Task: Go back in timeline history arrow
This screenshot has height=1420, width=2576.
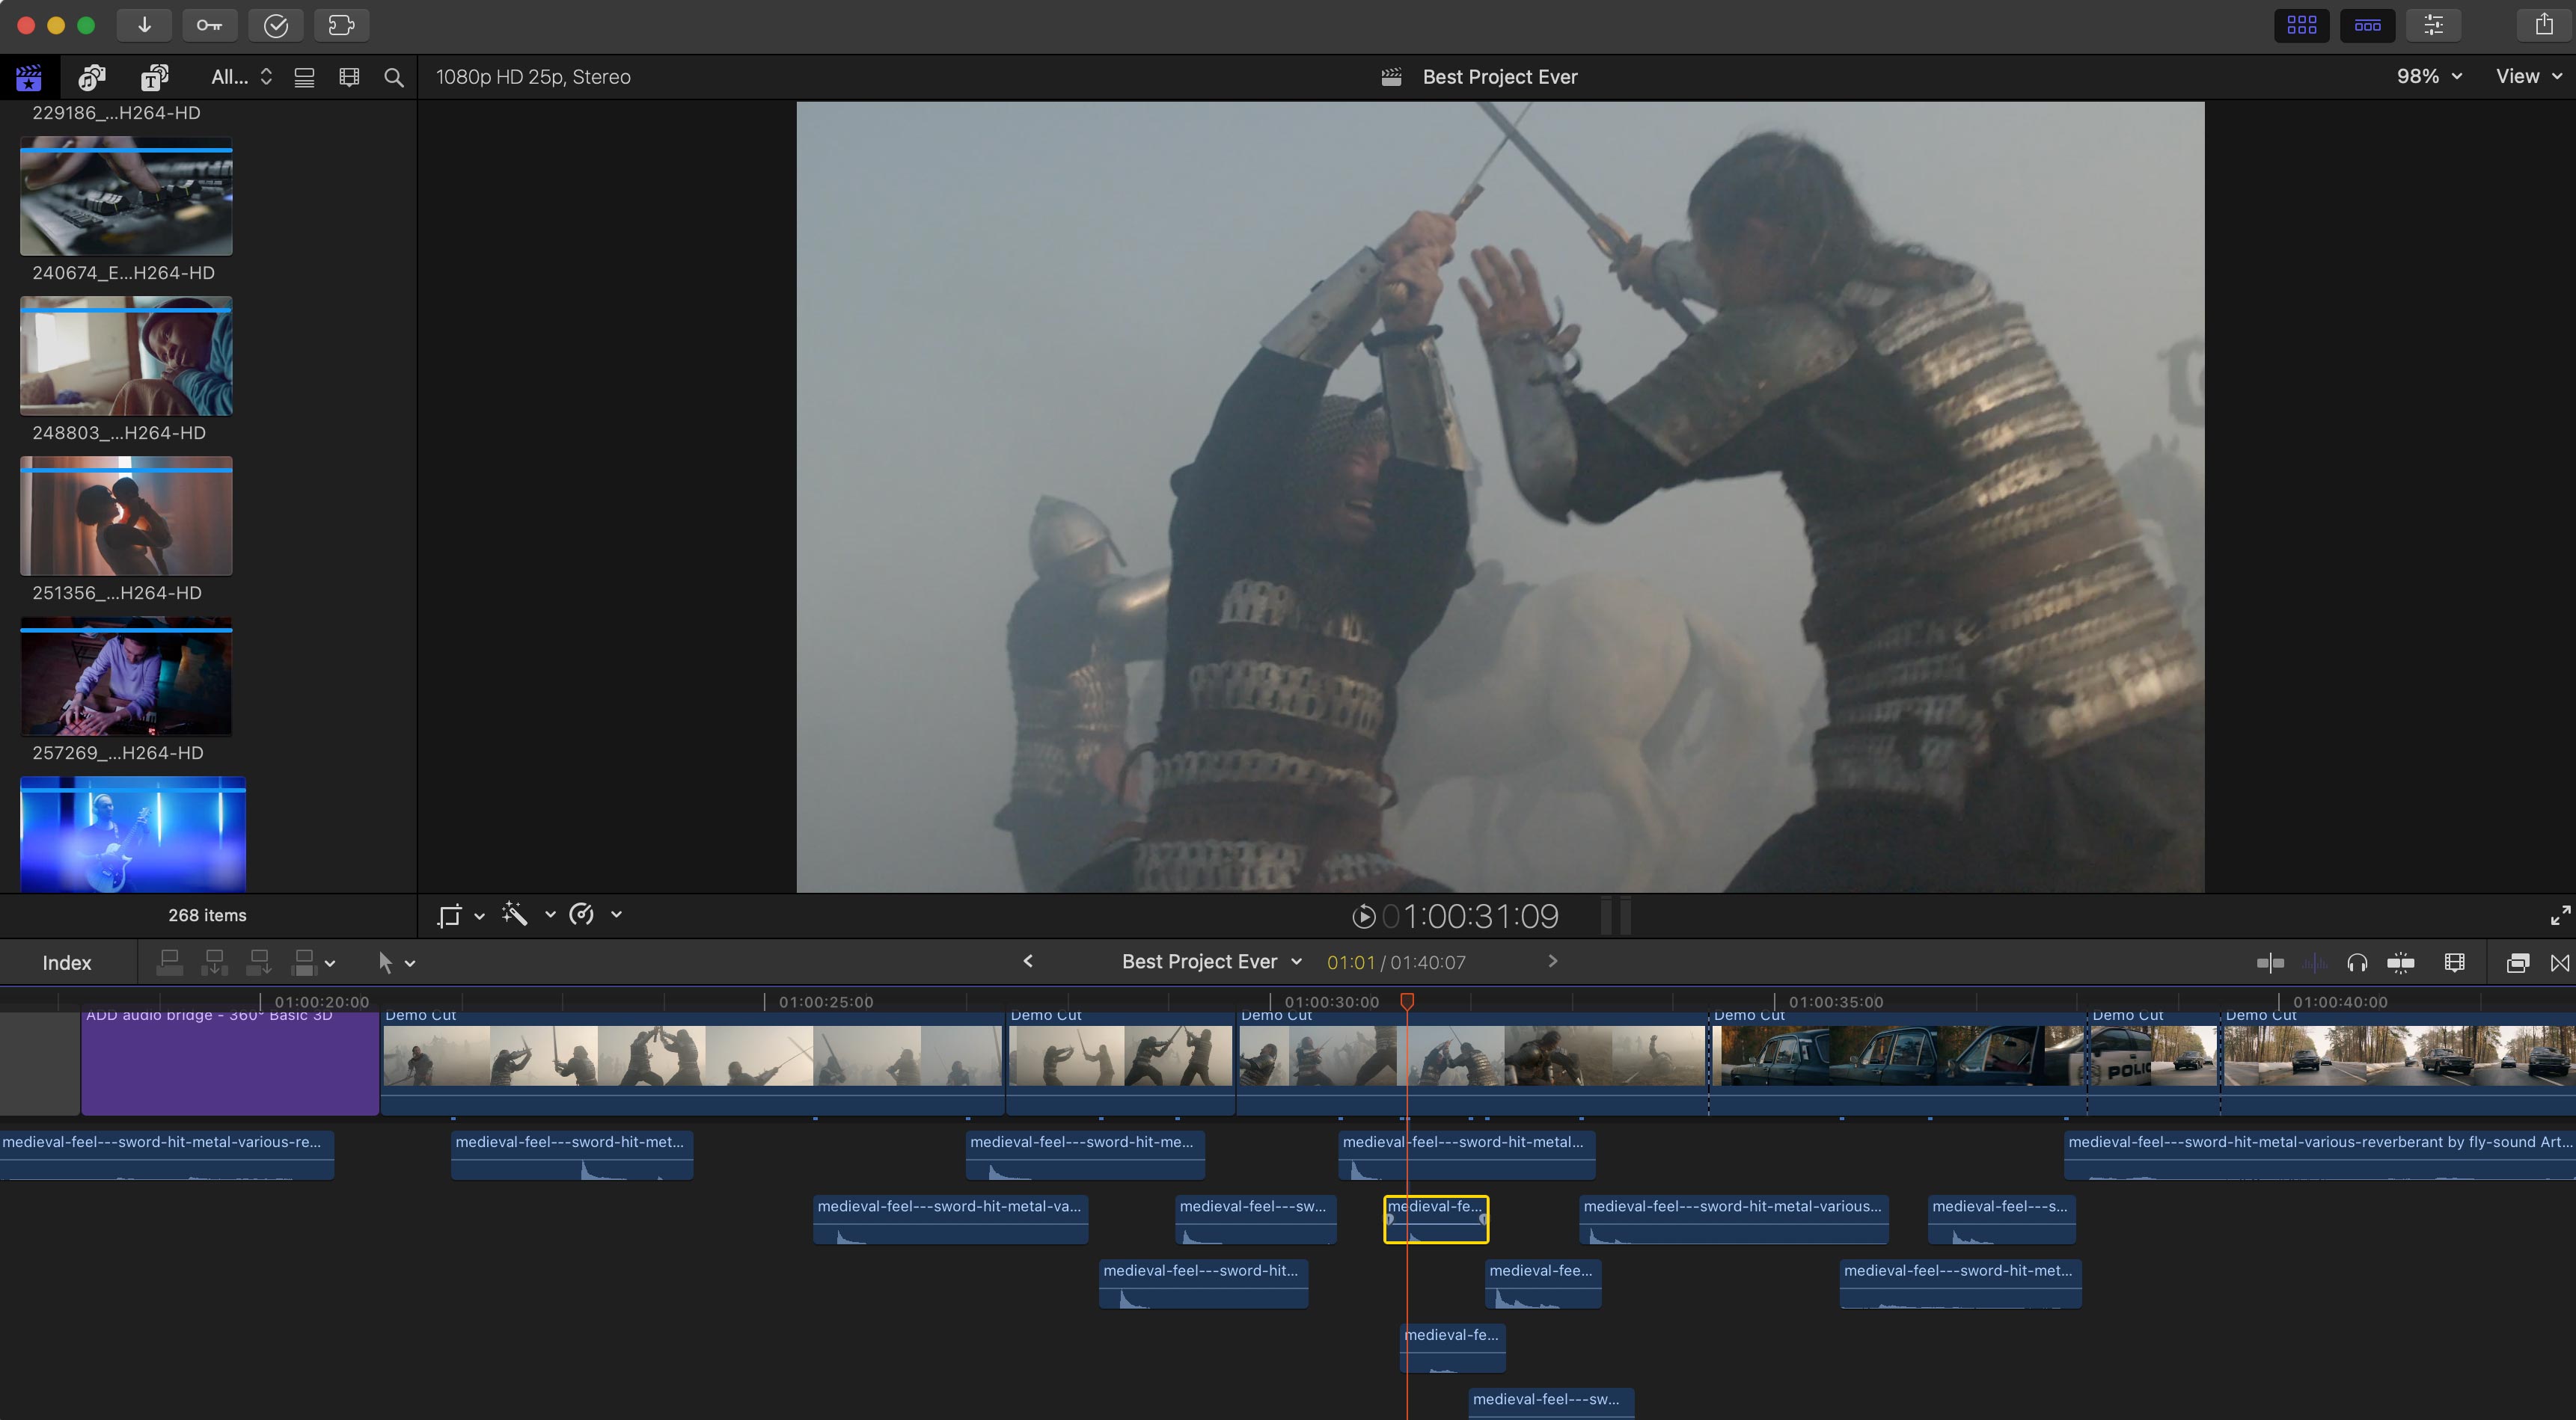Action: [1028, 962]
